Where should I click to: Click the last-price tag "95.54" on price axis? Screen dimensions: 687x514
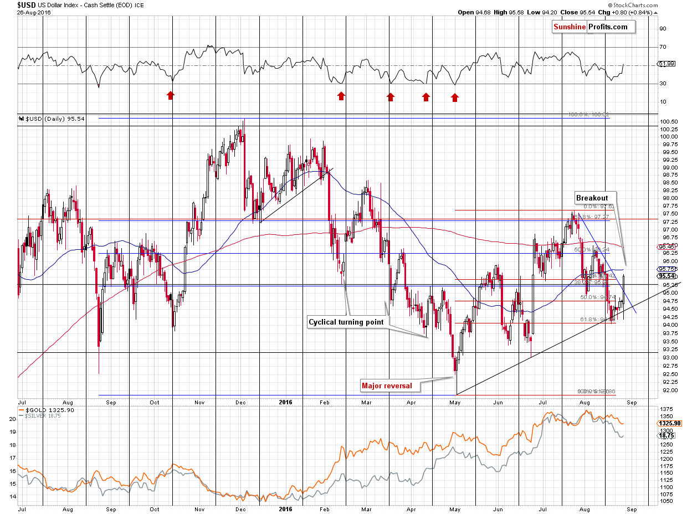(x=667, y=276)
